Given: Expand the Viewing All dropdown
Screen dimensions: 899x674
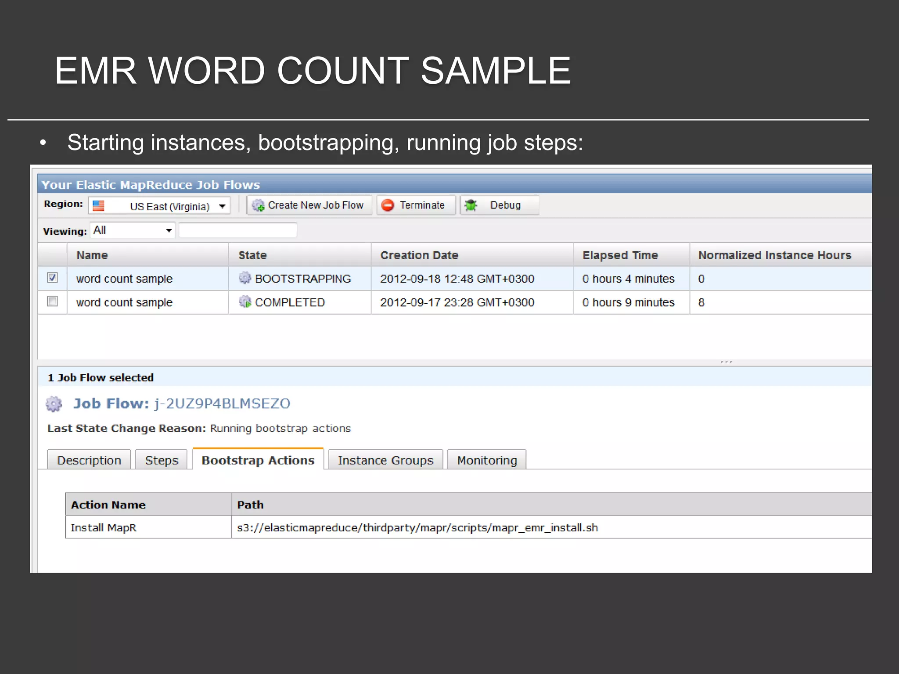Looking at the screenshot, I should [x=169, y=231].
